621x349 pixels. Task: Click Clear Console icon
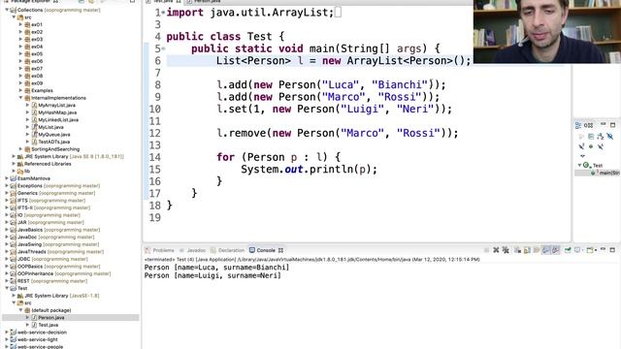pyautogui.click(x=517, y=250)
